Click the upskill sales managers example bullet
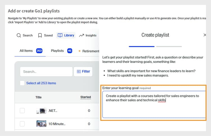211x136 pixels. (x=138, y=75)
